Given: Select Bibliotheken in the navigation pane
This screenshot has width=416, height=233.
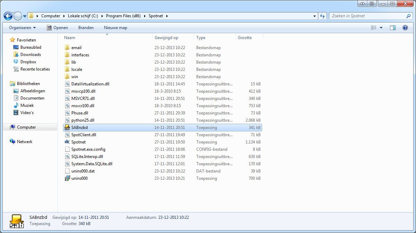Looking at the screenshot, I should click(x=28, y=84).
